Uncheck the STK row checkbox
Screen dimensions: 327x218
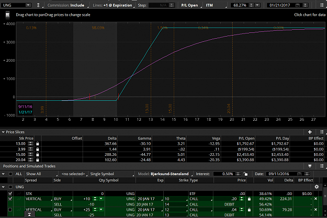coord(10,193)
